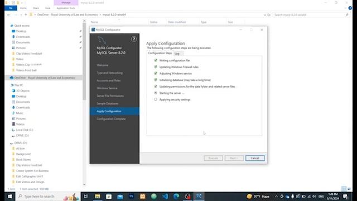Image resolution: width=357 pixels, height=201 pixels.
Task: Open File Explorer from the taskbar
Action: (x=98, y=196)
